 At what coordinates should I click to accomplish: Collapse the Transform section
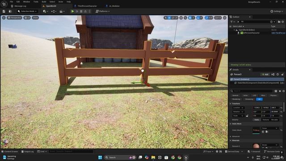coord(231,104)
